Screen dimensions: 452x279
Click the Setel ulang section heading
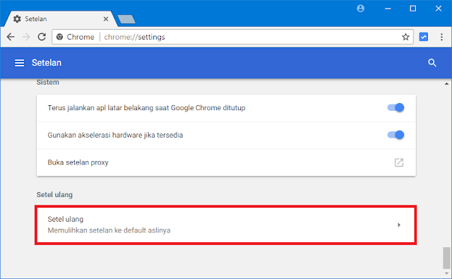point(54,195)
